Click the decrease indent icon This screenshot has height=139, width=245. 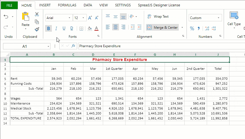tap(133, 27)
